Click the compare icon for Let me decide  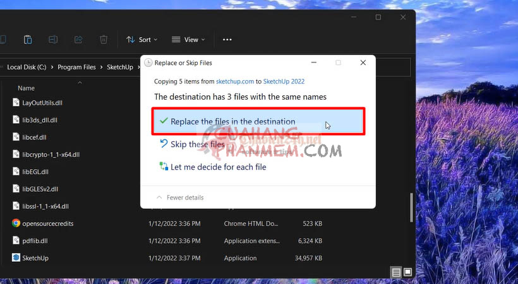point(164,166)
